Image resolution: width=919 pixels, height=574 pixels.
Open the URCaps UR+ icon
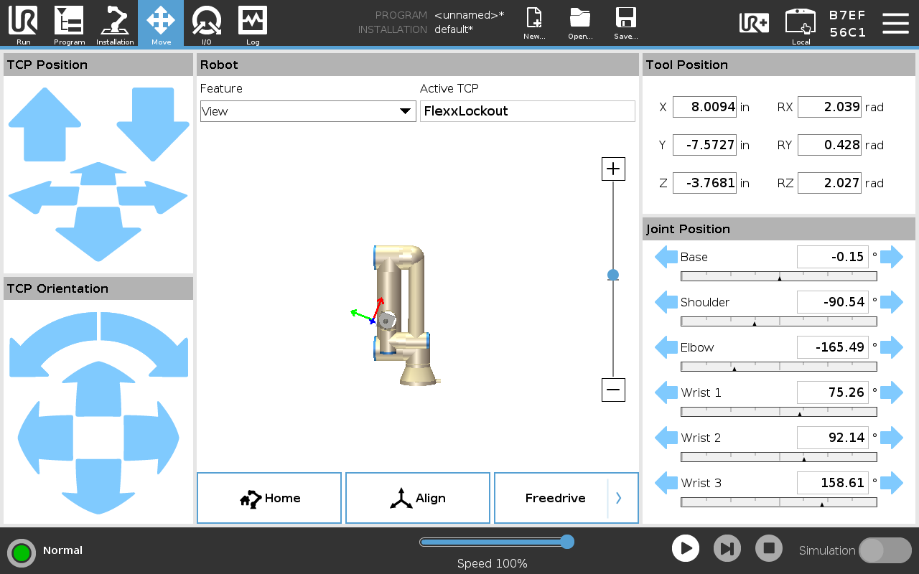(x=755, y=23)
